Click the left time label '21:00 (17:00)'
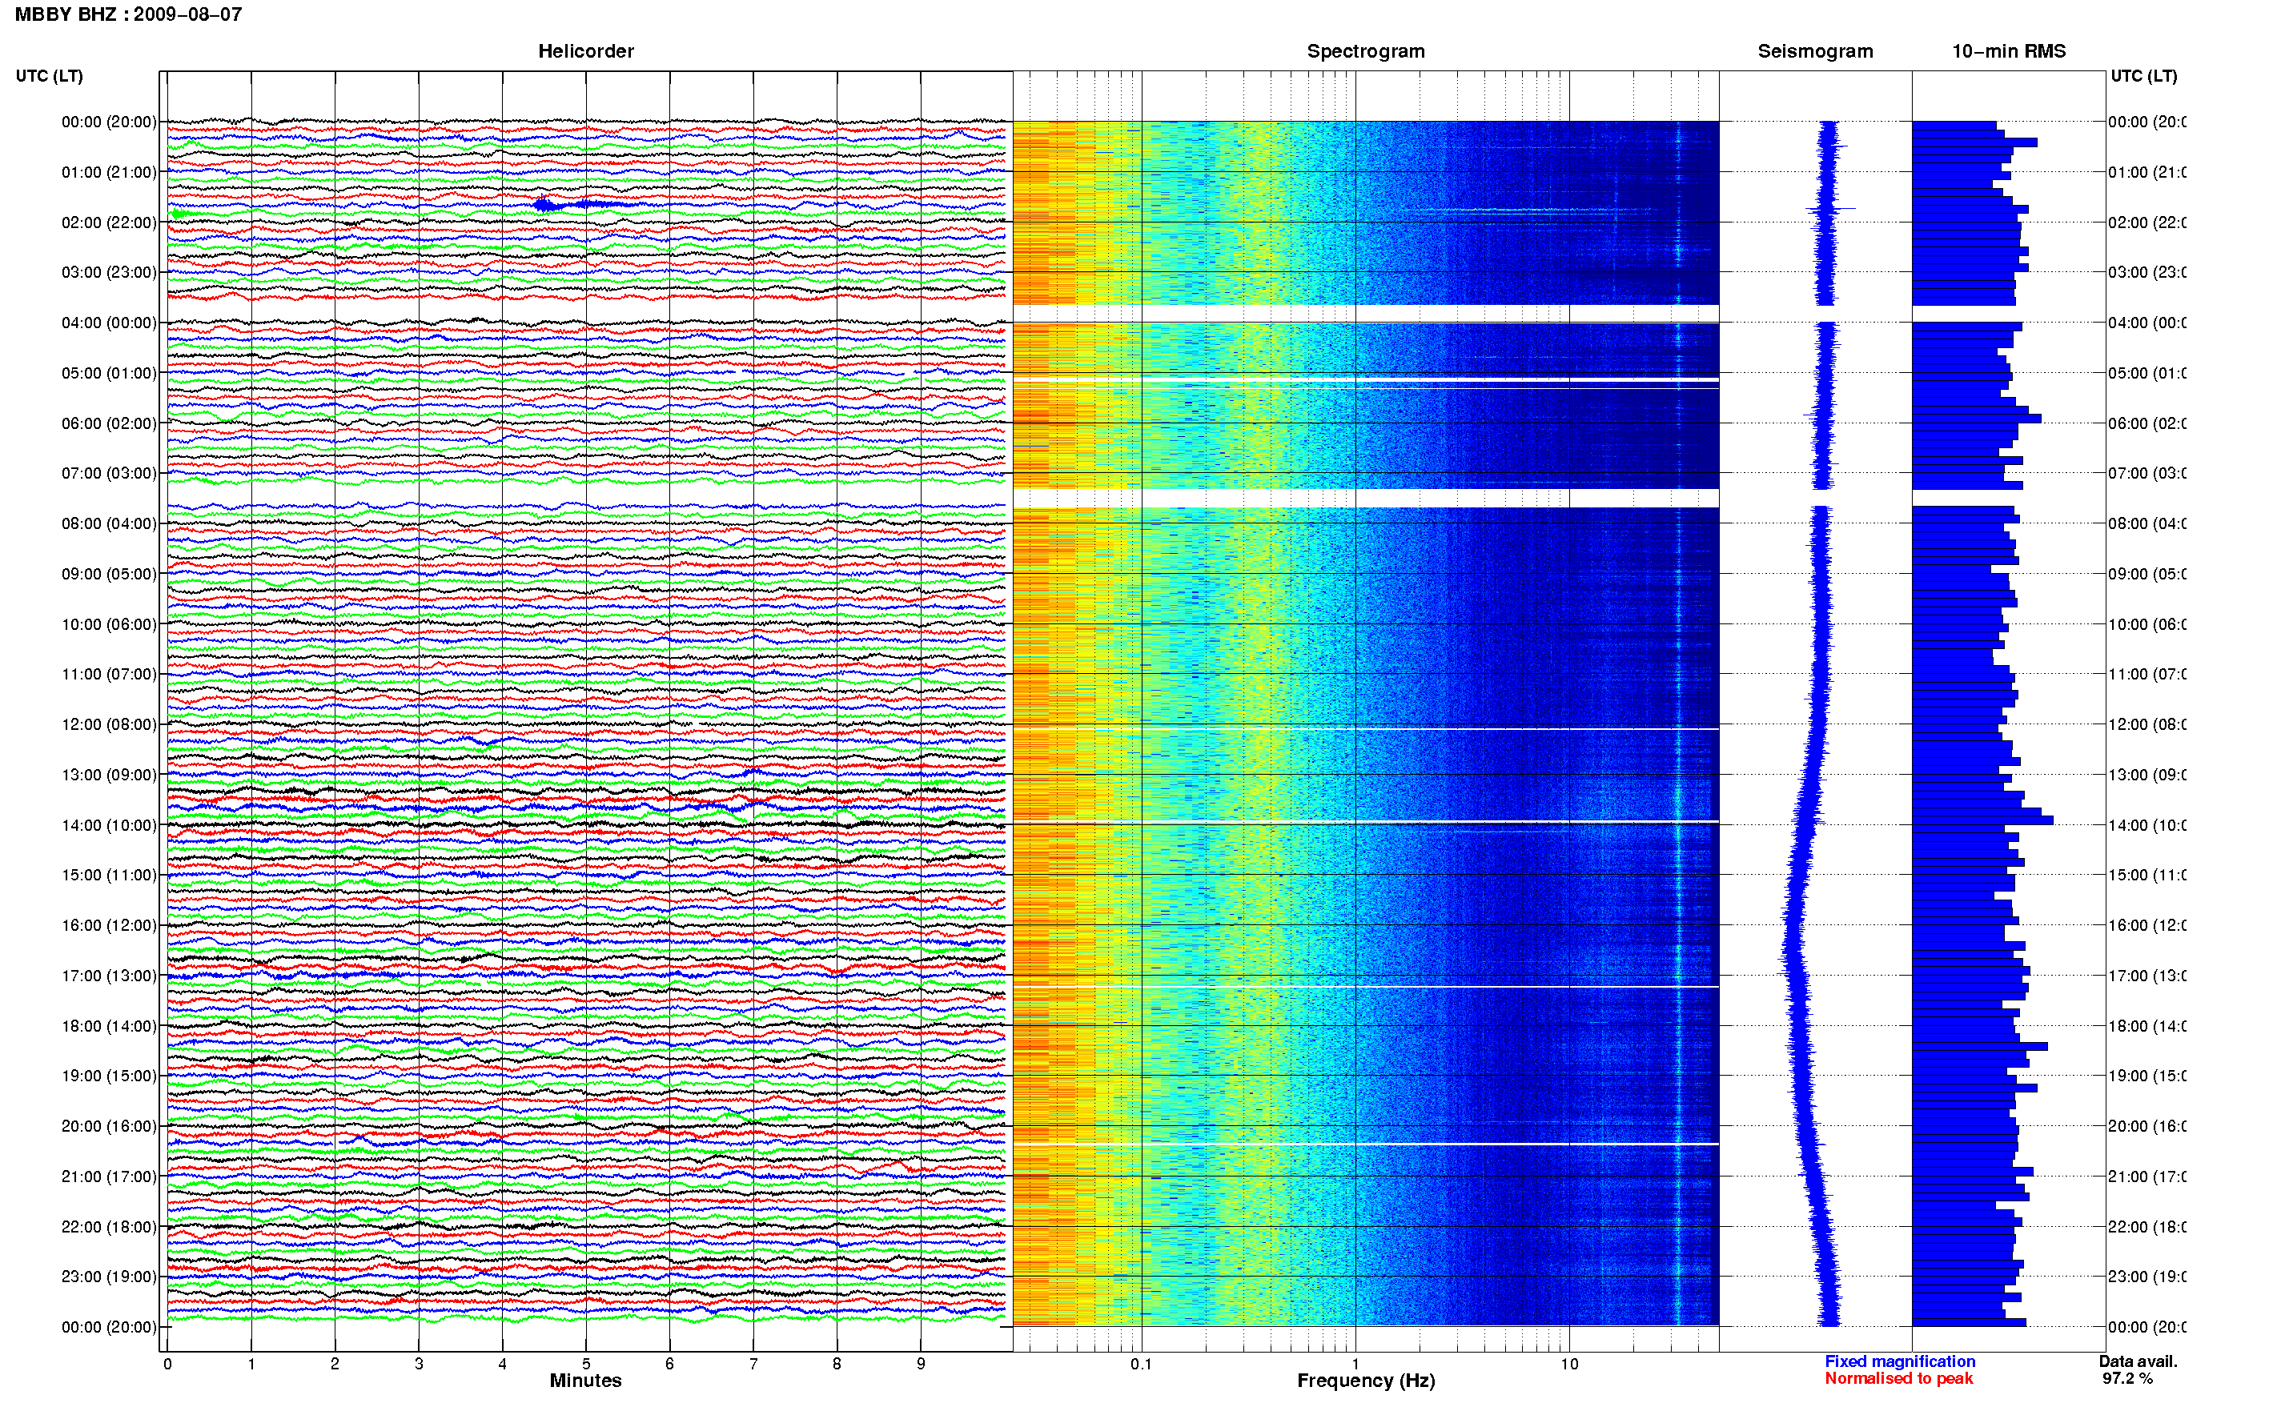Viewport: 2277px width, 1423px height. pos(109,1176)
